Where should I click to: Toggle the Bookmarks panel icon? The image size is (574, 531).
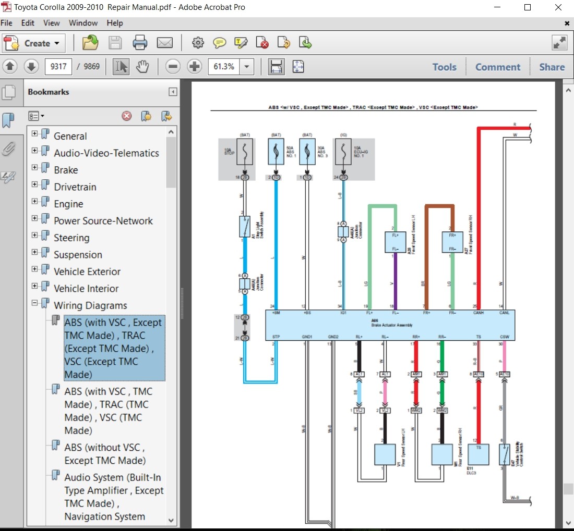point(8,120)
